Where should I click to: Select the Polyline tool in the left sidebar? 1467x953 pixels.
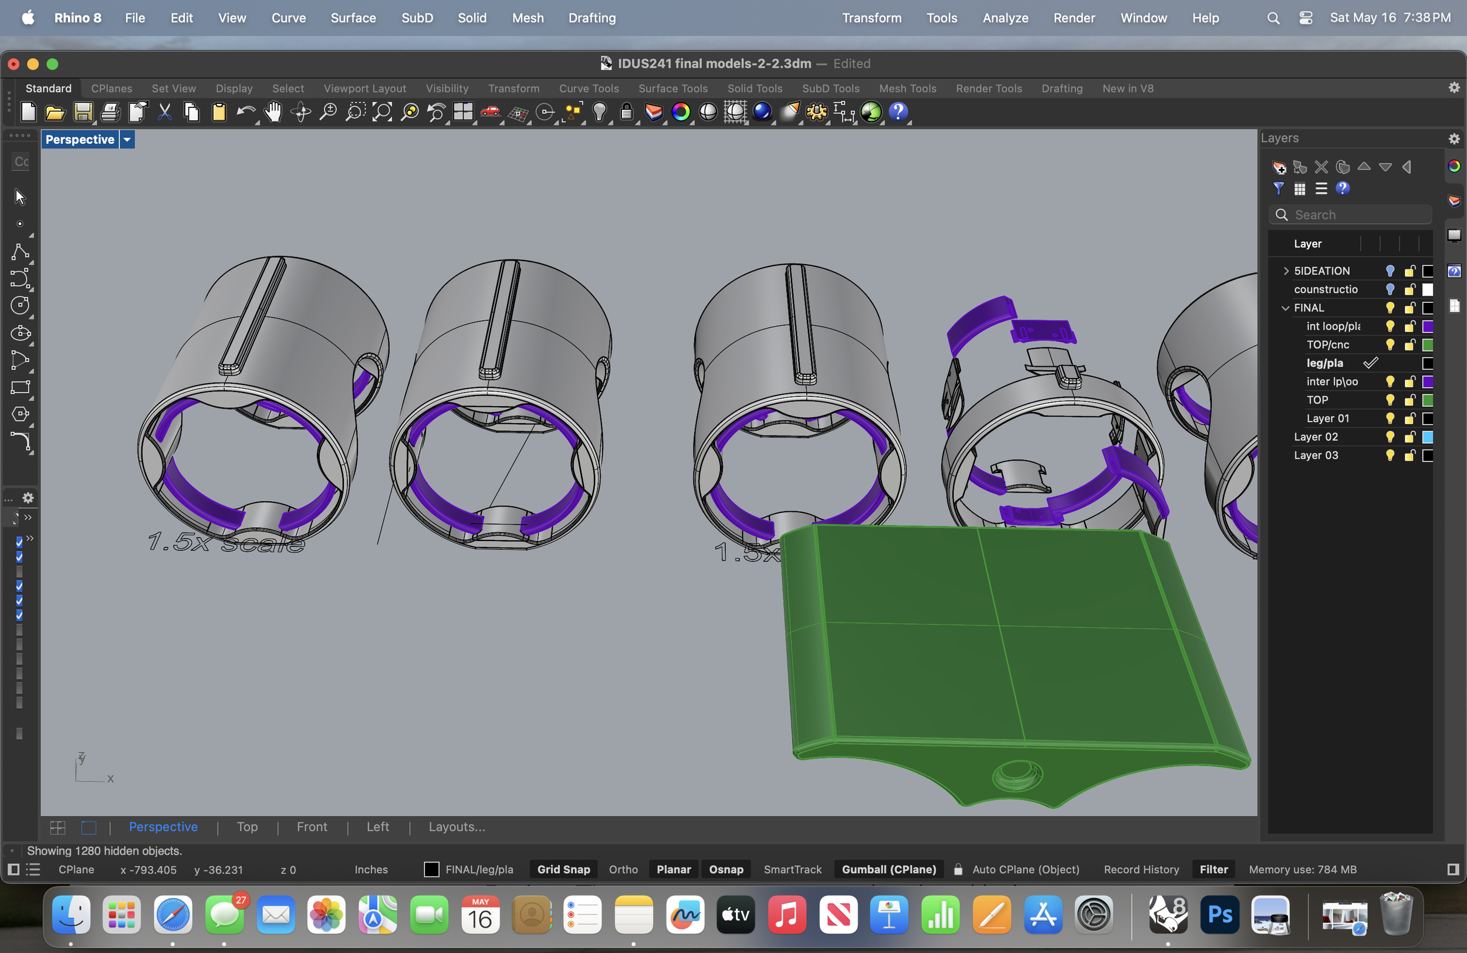(x=21, y=252)
